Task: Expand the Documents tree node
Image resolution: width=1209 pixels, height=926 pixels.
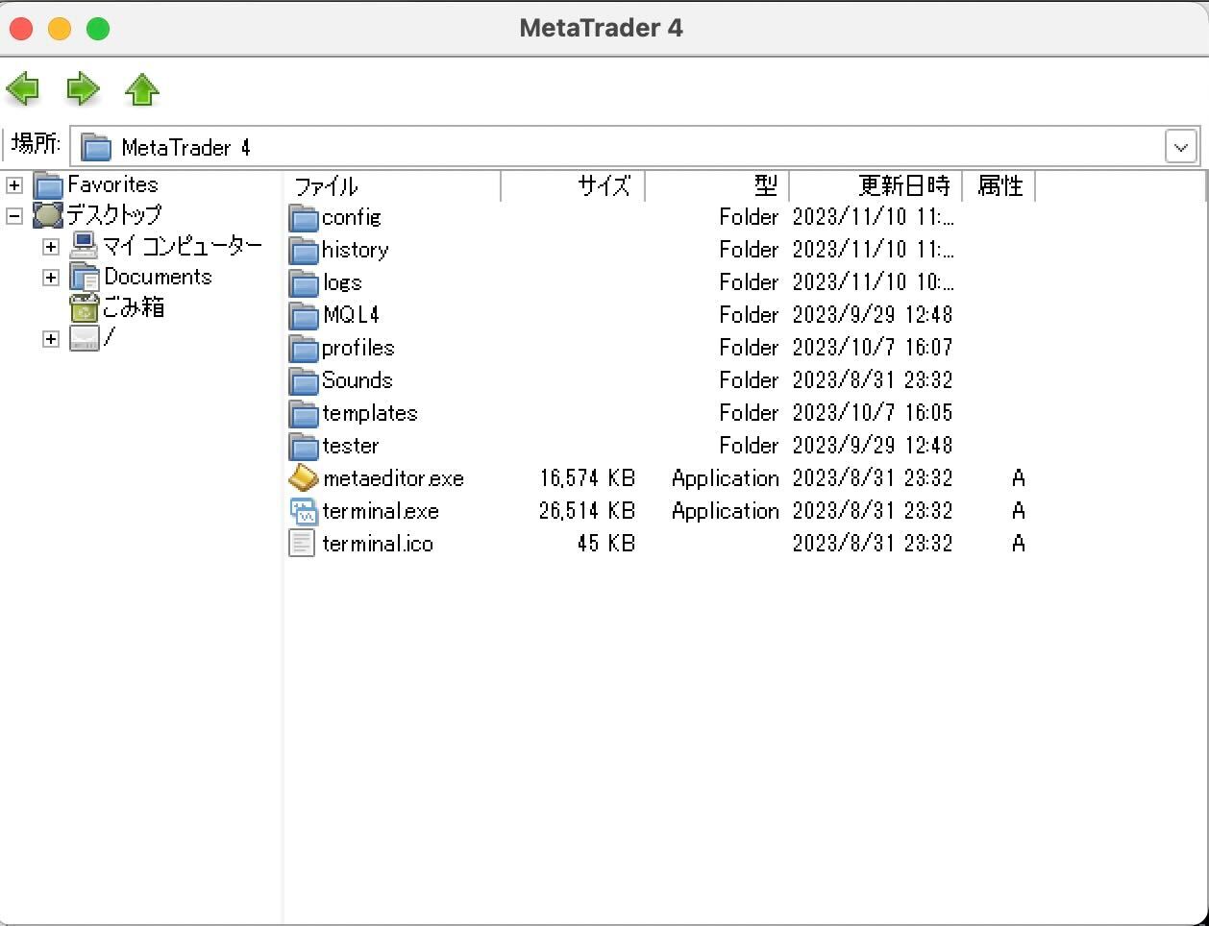Action: [51, 278]
